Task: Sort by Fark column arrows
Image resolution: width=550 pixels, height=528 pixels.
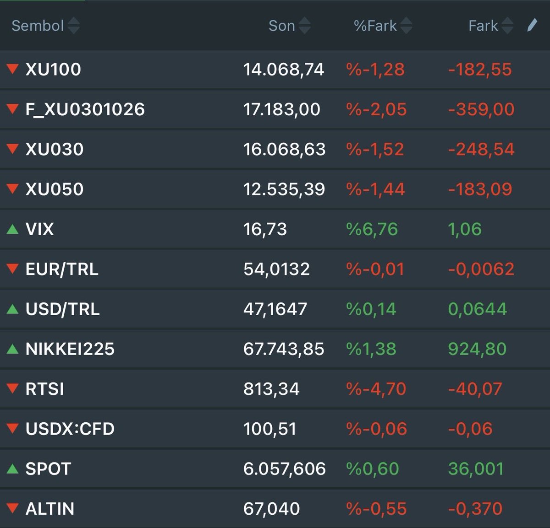Action: pos(507,26)
